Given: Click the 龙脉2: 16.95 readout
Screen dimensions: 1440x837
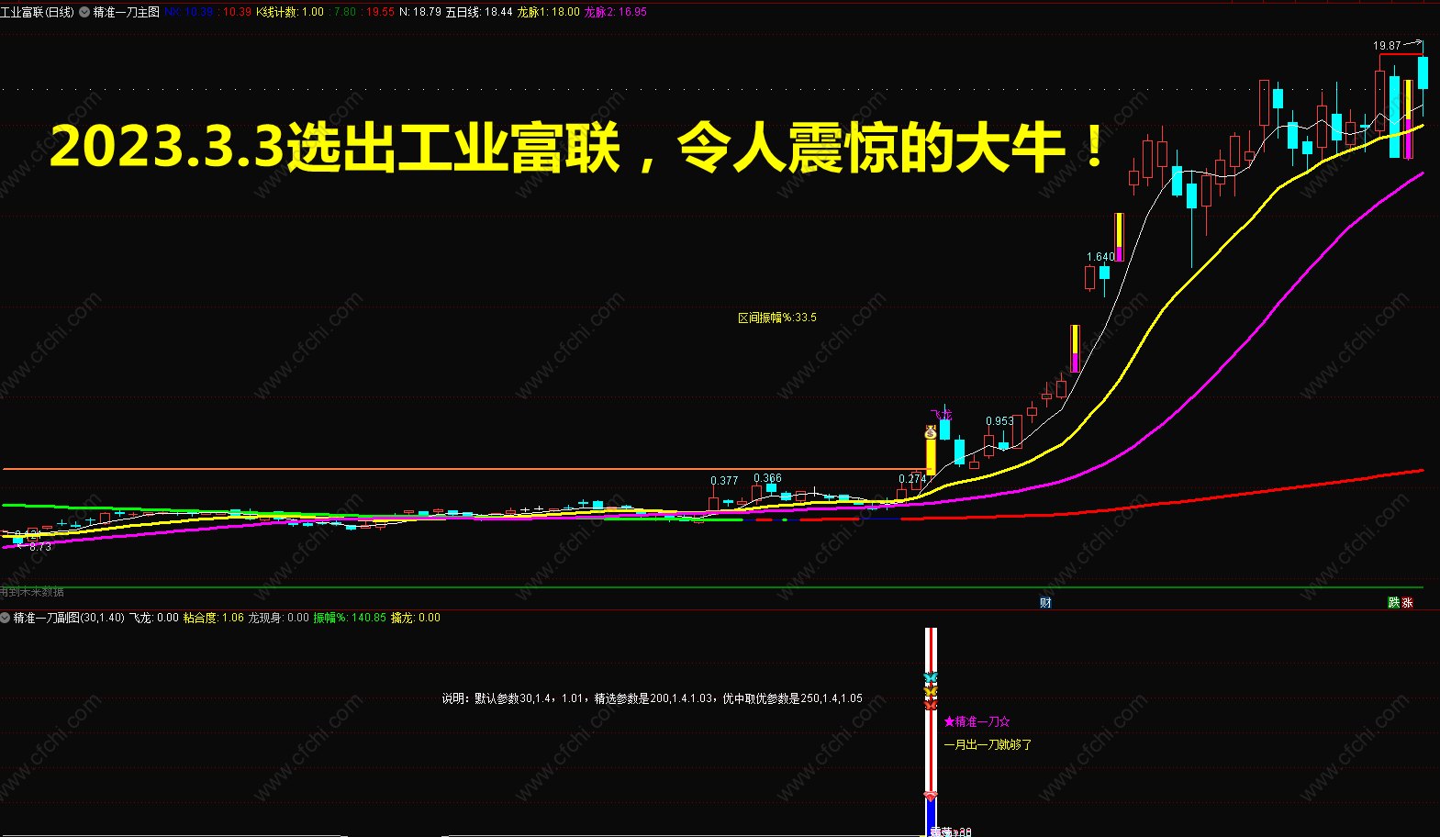Looking at the screenshot, I should (x=616, y=12).
